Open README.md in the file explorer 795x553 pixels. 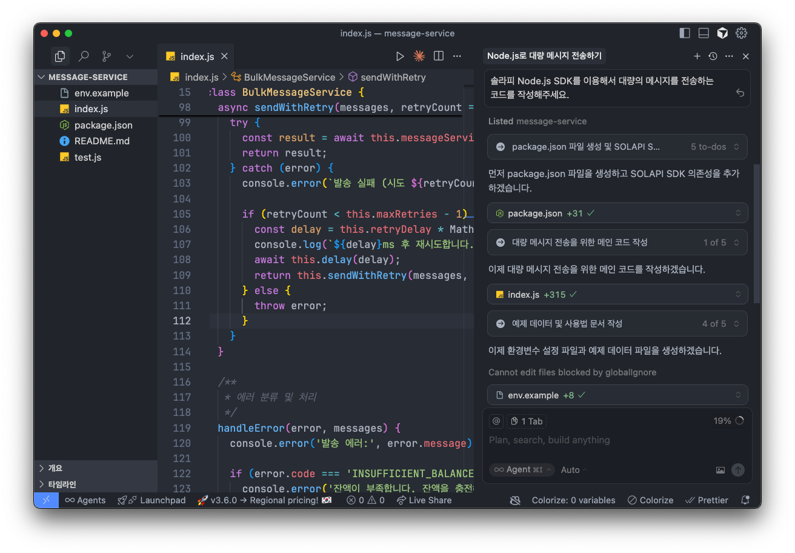(x=101, y=141)
